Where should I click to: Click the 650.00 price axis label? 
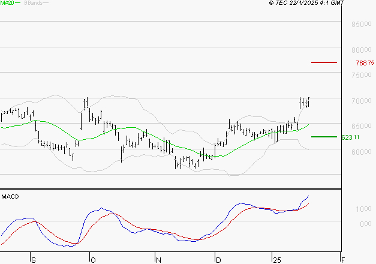pyautogui.click(x=362, y=126)
